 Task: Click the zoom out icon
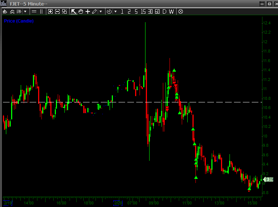[x=57, y=12]
